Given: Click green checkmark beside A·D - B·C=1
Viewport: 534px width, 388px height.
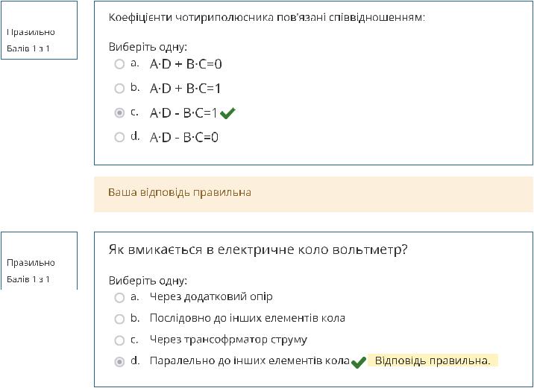Looking at the screenshot, I should point(227,113).
